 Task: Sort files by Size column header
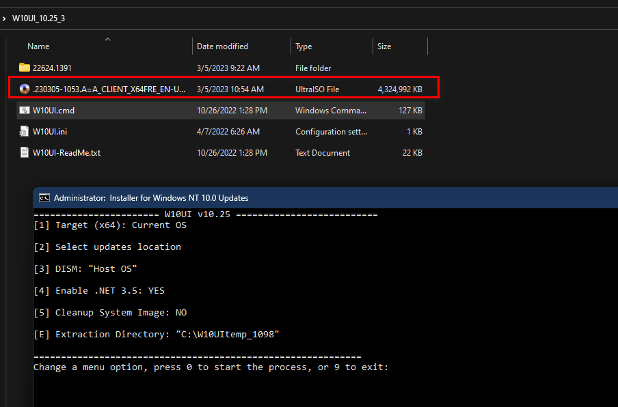(384, 46)
